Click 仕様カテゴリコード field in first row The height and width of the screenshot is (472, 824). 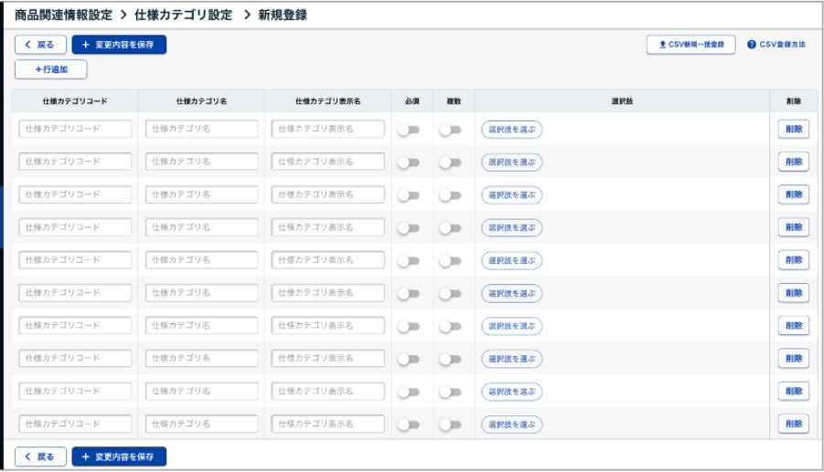(x=75, y=130)
